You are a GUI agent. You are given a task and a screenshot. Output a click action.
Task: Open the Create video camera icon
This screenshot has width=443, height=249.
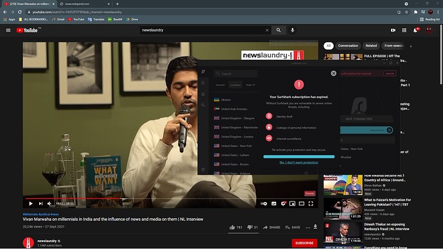point(393,30)
